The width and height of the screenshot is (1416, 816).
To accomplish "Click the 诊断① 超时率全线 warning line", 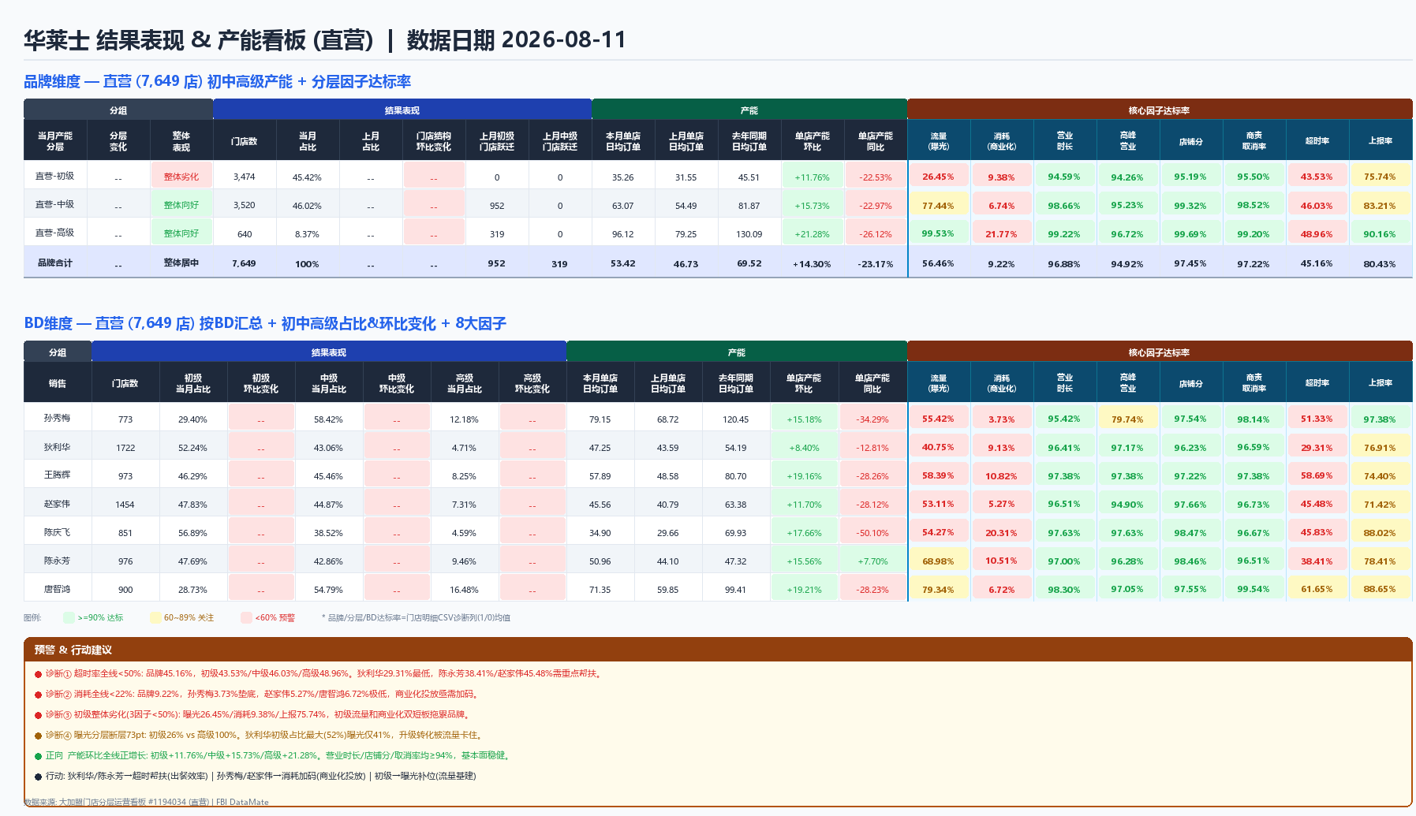I will [319, 674].
